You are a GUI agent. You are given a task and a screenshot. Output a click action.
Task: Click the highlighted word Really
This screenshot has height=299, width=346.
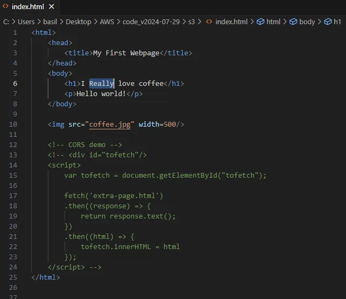click(102, 84)
